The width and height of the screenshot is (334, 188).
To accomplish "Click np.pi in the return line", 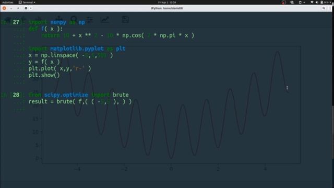I will [x=168, y=36].
